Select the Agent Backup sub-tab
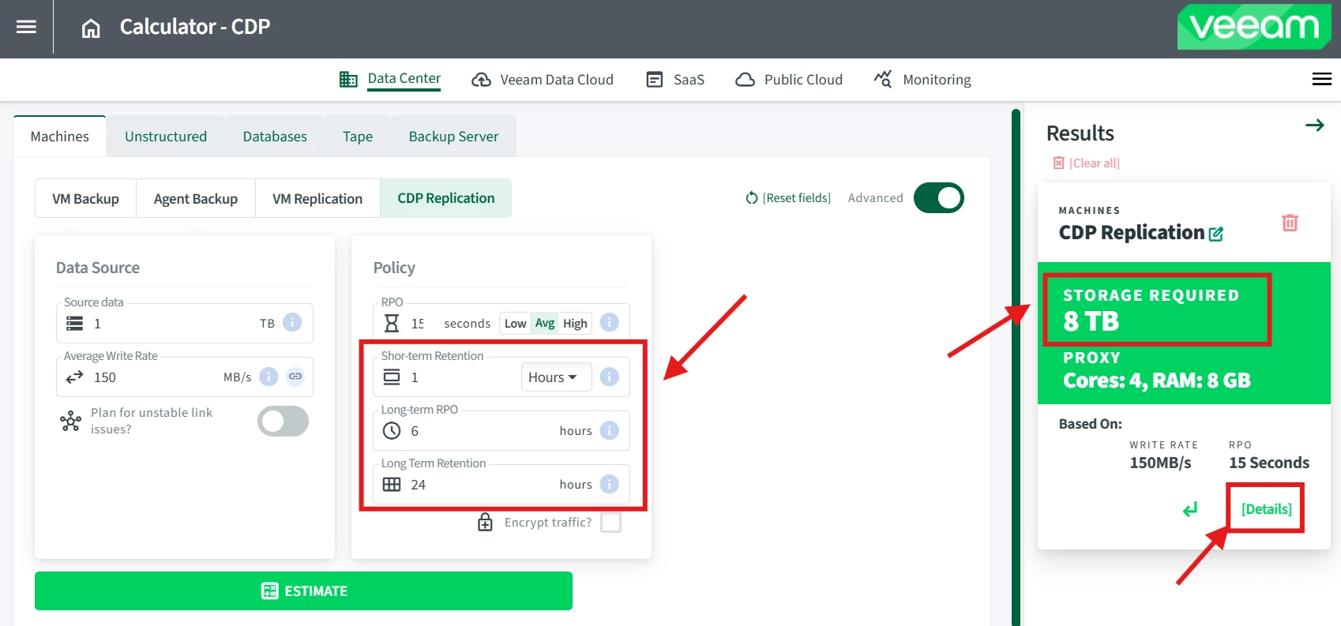This screenshot has width=1341, height=626. [x=196, y=198]
